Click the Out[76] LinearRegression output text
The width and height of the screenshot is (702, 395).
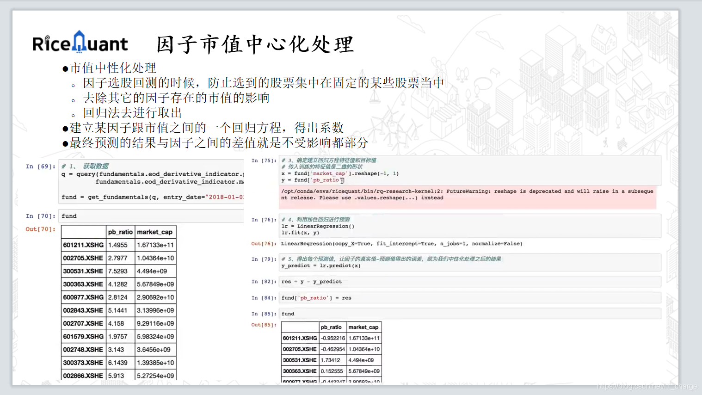(x=401, y=244)
